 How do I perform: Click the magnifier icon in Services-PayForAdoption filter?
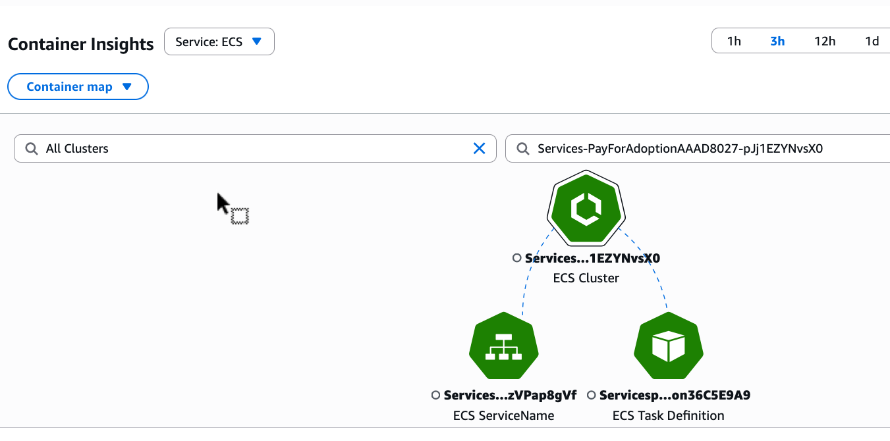tap(523, 149)
